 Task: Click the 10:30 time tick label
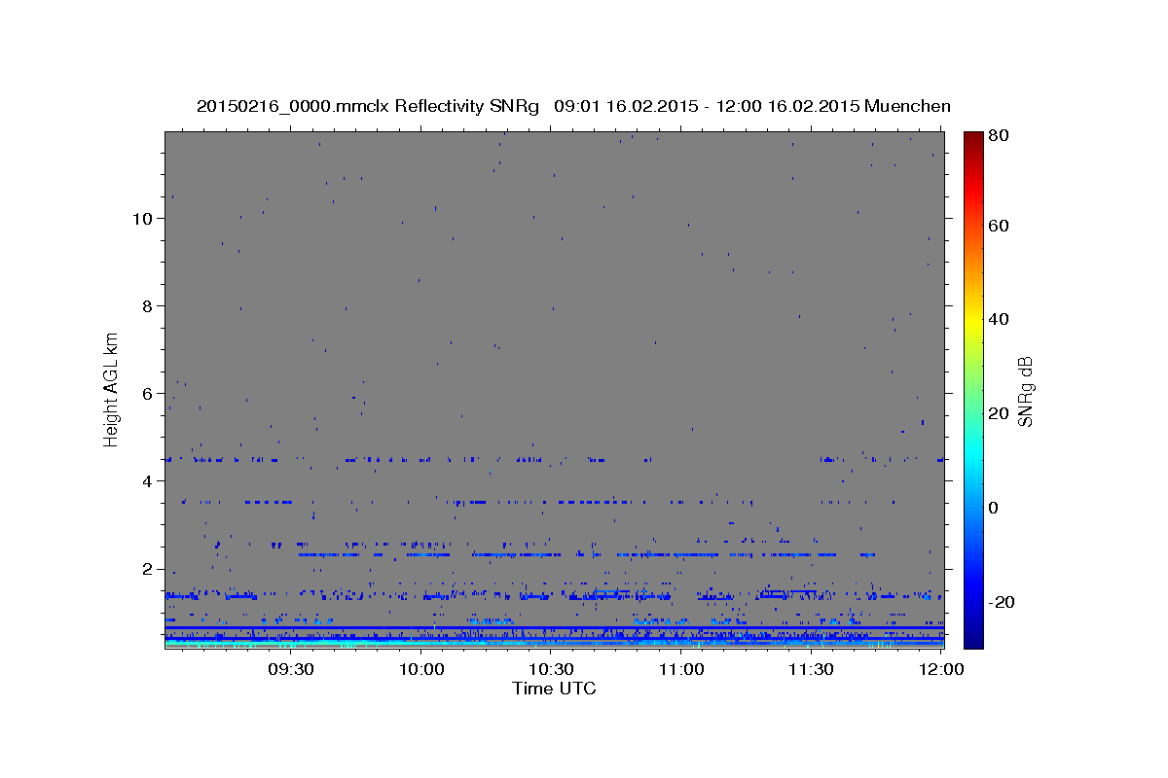[x=552, y=669]
